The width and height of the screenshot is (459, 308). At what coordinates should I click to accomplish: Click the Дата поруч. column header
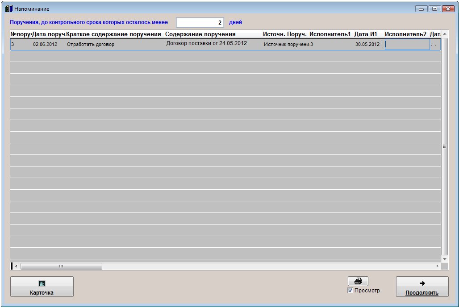[49, 34]
